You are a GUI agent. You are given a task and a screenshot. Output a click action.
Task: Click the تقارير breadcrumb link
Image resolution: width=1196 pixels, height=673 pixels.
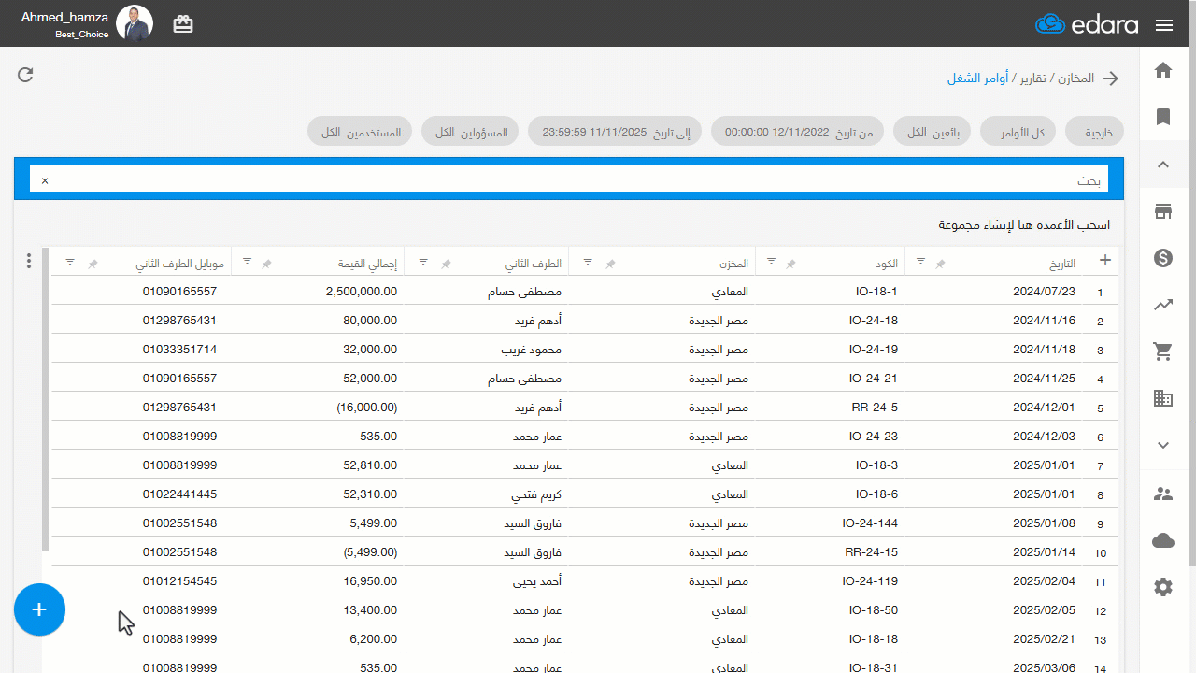pos(1032,79)
